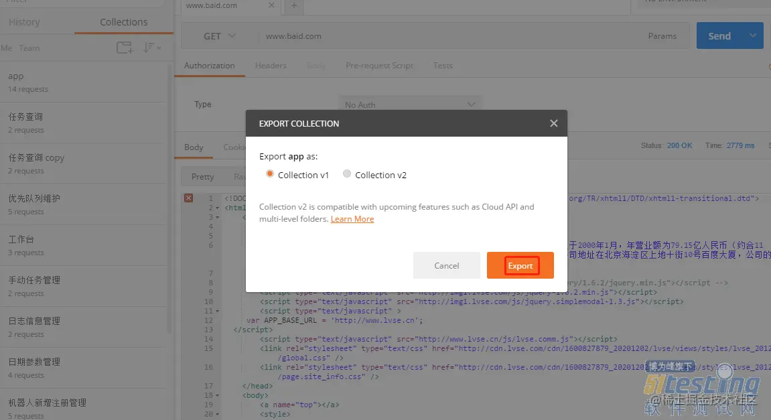
Task: Click the request URL field www.baid.com
Action: pos(447,36)
